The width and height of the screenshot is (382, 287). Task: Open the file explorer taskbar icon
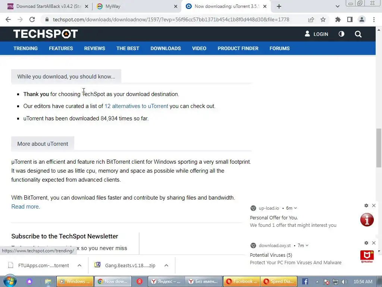[x=48, y=282]
